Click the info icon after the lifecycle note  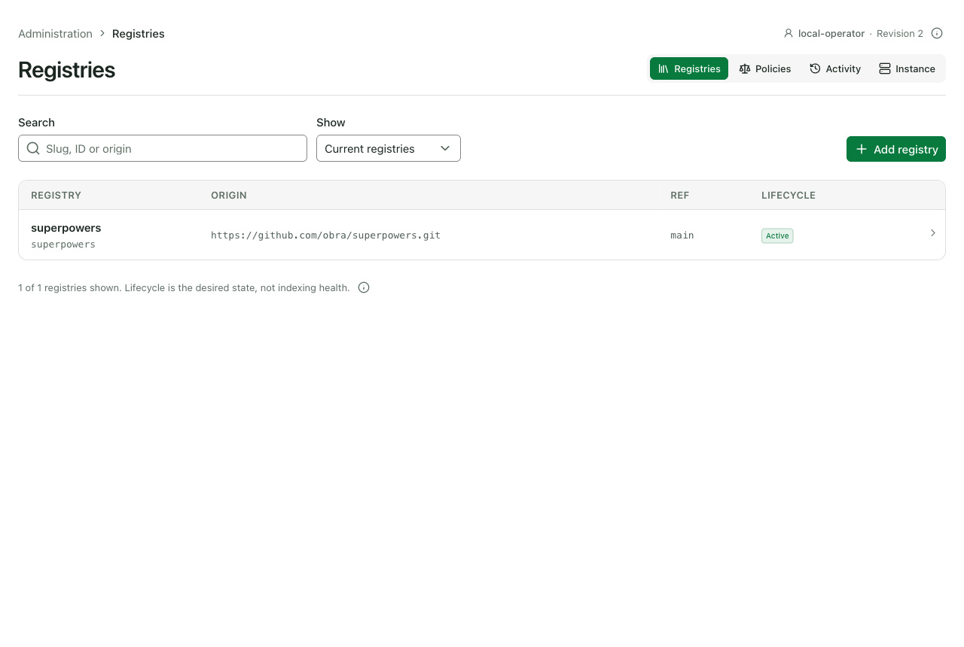coord(364,287)
